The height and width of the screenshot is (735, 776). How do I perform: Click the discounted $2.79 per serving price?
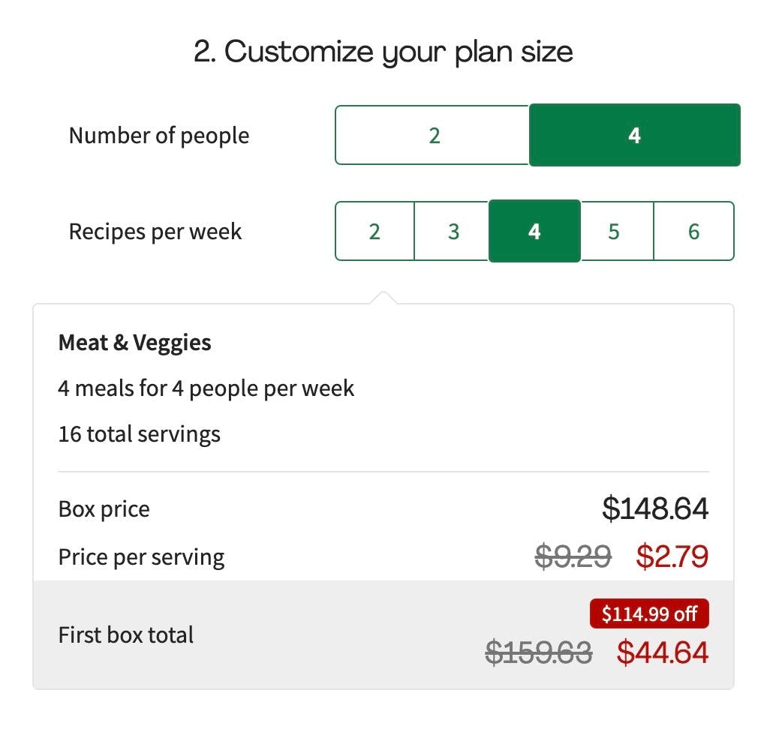[672, 556]
